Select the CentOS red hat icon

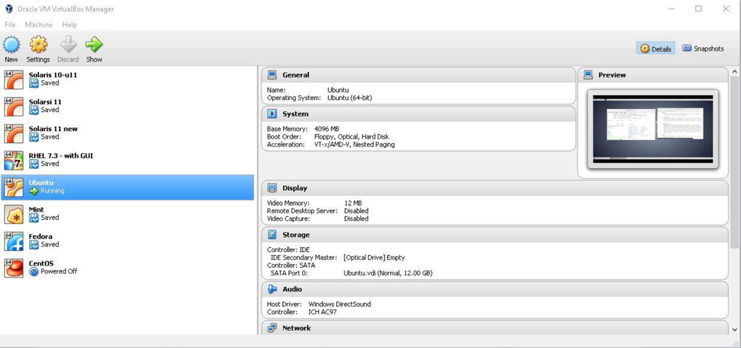point(13,268)
